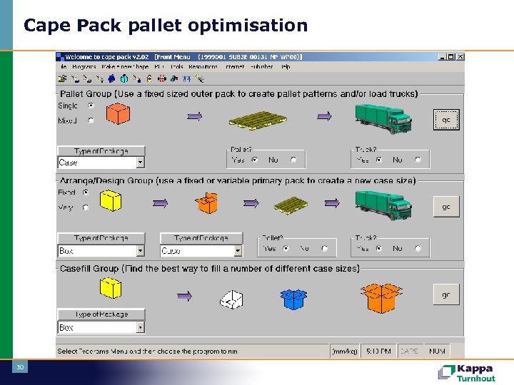
Task: Click the yellow bottle toolbar icon
Action: tap(149, 78)
